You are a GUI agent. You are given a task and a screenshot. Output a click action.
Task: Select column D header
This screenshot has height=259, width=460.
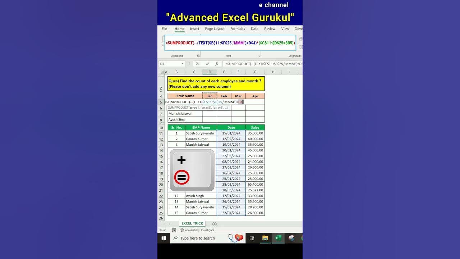(210, 72)
